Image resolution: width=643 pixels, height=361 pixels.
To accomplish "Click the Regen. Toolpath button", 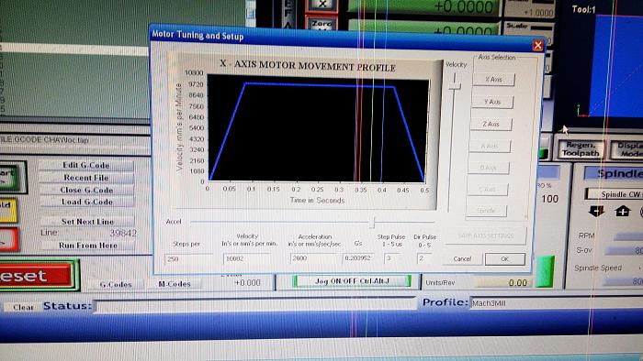I will [581, 149].
